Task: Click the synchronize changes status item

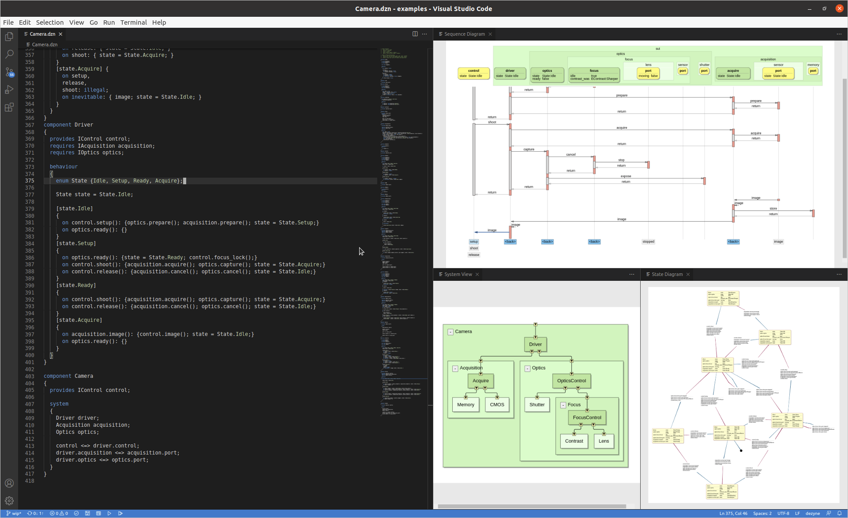Action: [35, 513]
